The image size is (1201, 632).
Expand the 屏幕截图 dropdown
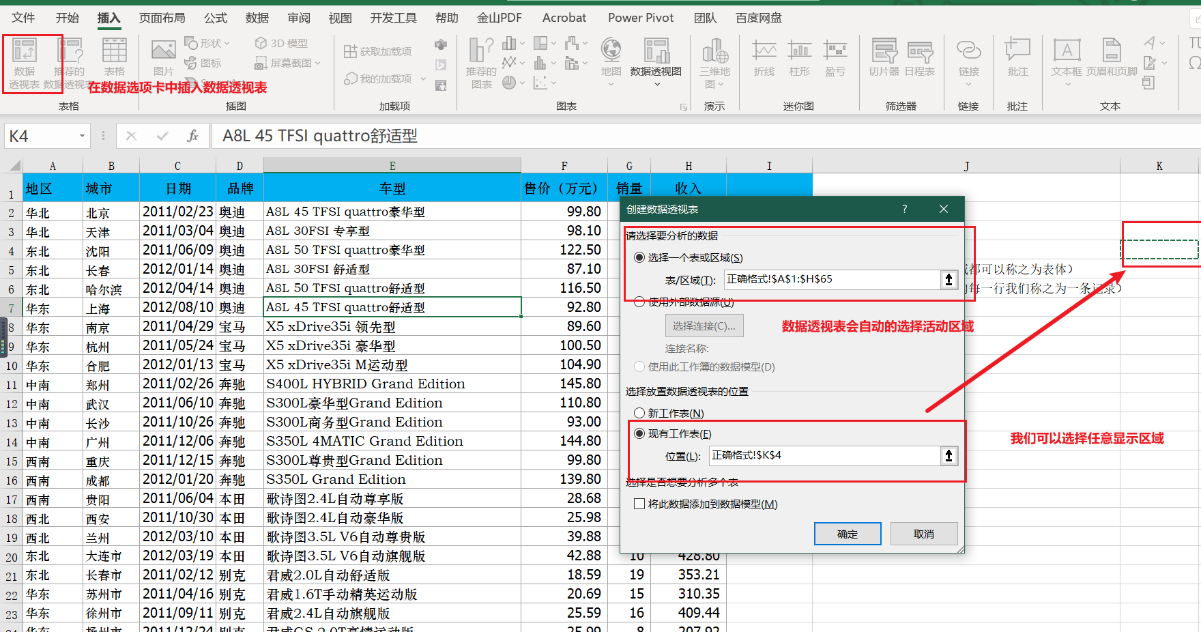click(287, 63)
